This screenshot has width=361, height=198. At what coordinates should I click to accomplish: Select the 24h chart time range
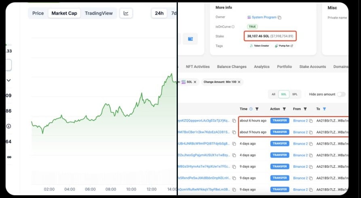[x=159, y=13]
